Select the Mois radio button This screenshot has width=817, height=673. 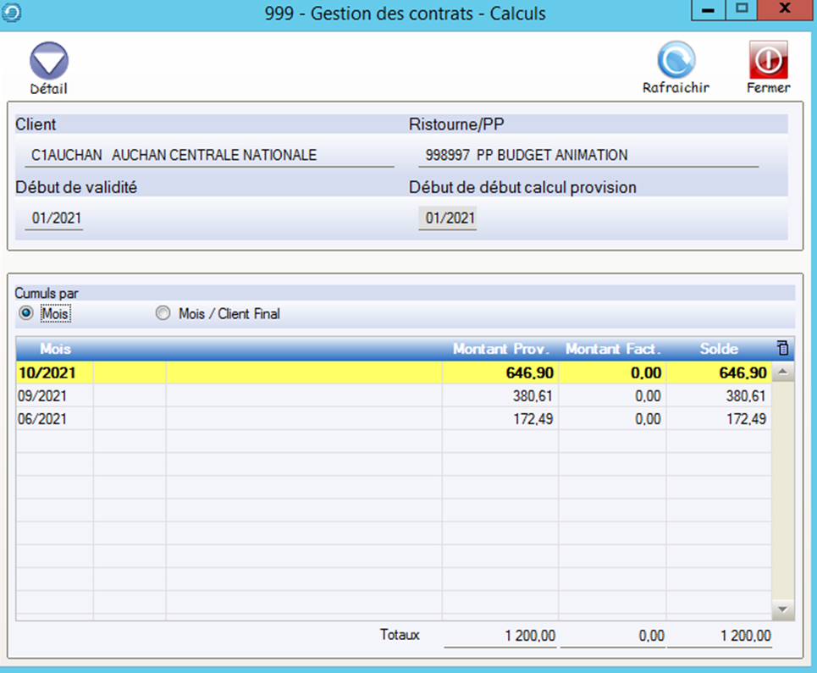26,314
